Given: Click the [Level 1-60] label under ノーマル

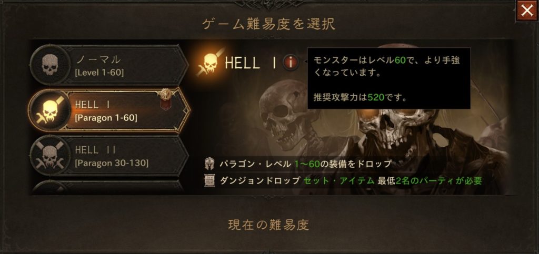Looking at the screenshot, I should 99,73.
